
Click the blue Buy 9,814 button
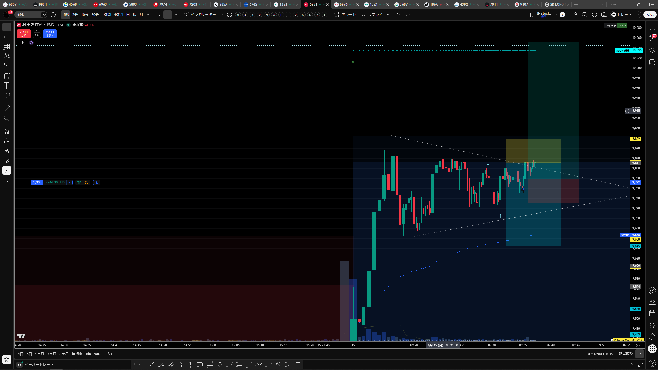[50, 34]
